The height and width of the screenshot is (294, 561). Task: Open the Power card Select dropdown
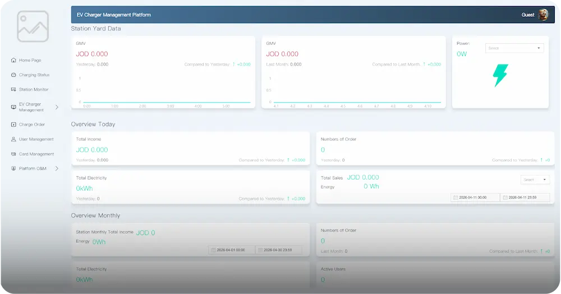coord(514,48)
